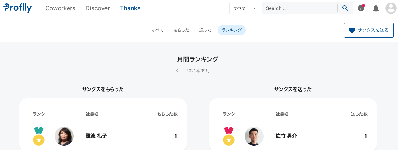
Task: Open the info icon with red dot
Action: click(x=361, y=8)
